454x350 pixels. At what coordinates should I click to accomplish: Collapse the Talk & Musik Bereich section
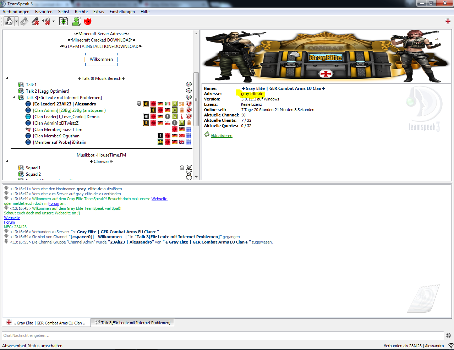[7, 78]
